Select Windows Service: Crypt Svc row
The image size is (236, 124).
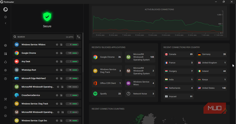(x=47, y=121)
